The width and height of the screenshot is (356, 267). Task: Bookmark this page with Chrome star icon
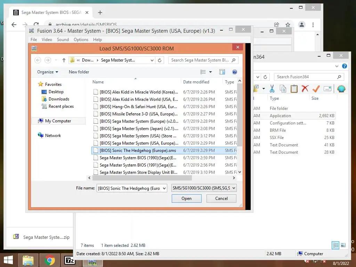(288, 25)
